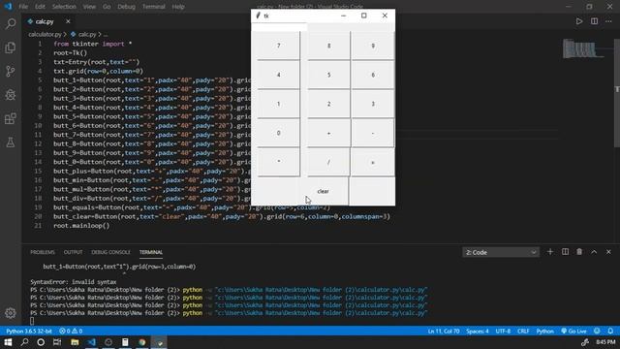
Task: Click the feedback smiley in status bar
Action: 597,332
